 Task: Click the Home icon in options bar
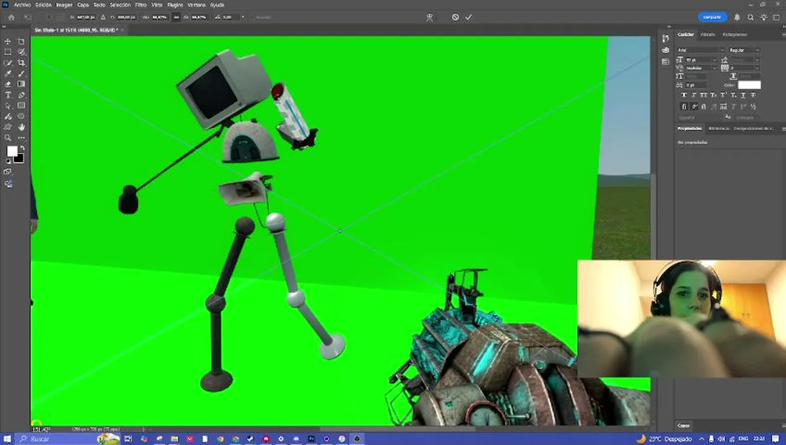[11, 17]
